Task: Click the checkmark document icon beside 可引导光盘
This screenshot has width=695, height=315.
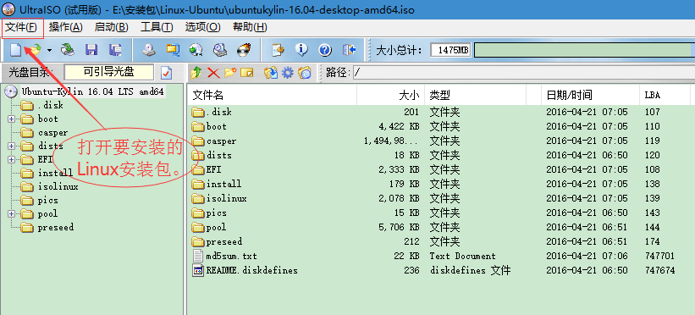Action: [x=166, y=73]
